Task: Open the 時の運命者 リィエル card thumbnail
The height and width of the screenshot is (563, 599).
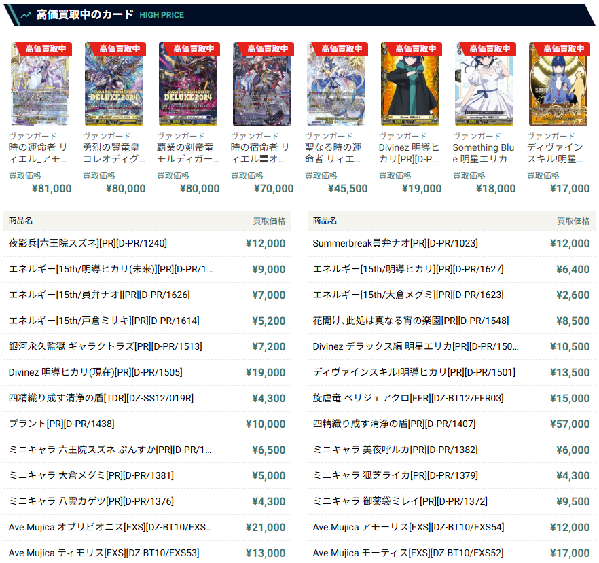Action: [x=40, y=84]
